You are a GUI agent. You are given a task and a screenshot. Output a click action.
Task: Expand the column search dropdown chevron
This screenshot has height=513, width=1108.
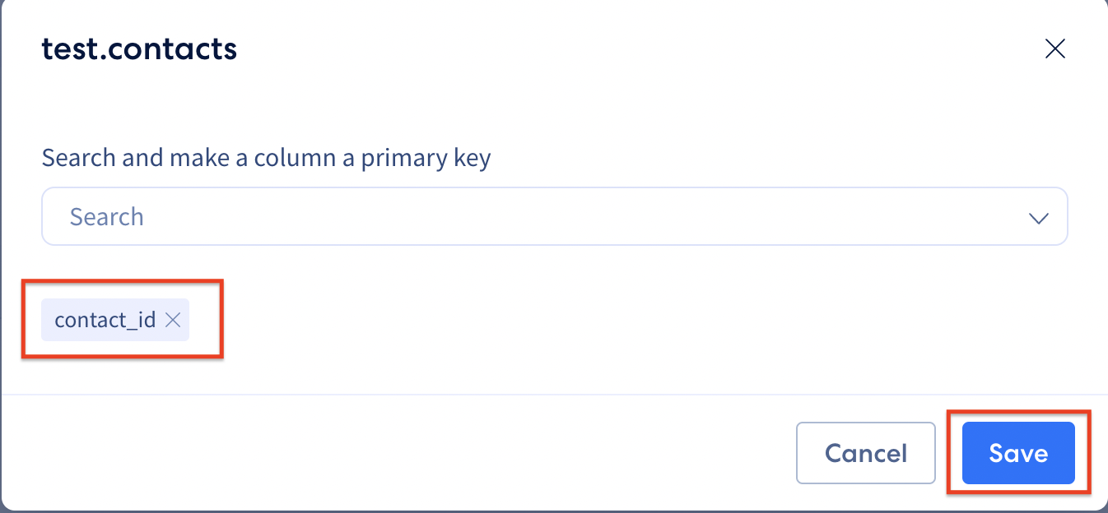[1038, 218]
